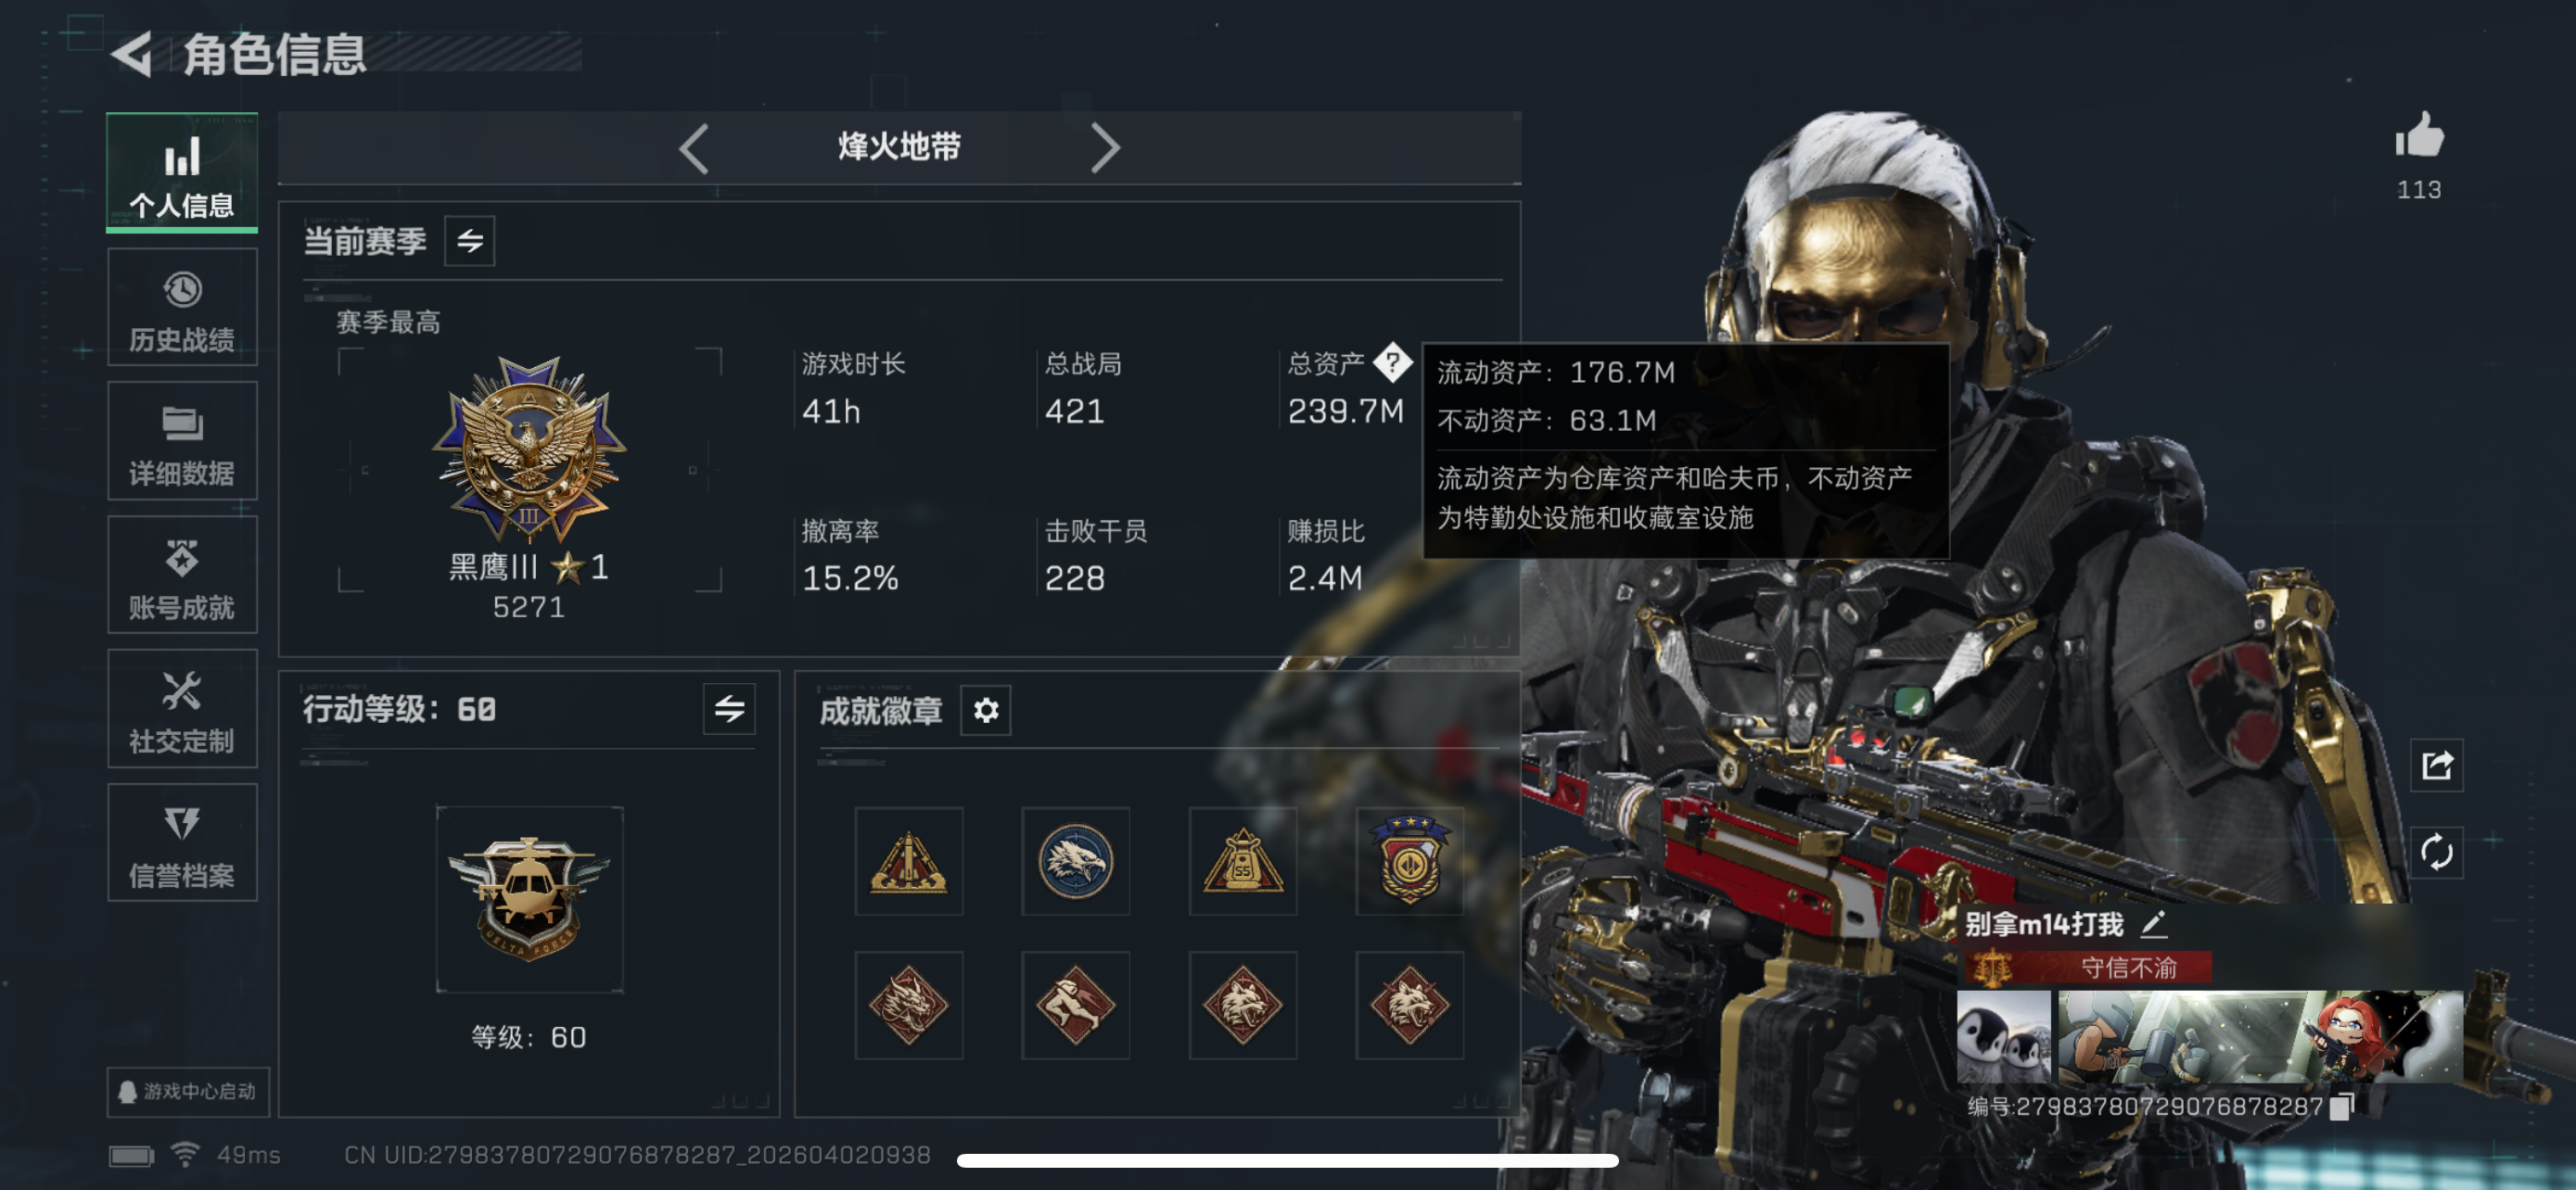Go back from 角色信息 screen
This screenshot has width=2576, height=1190.
[132, 53]
